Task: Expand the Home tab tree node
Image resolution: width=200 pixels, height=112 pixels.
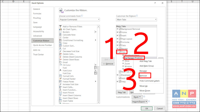Action: (117, 32)
